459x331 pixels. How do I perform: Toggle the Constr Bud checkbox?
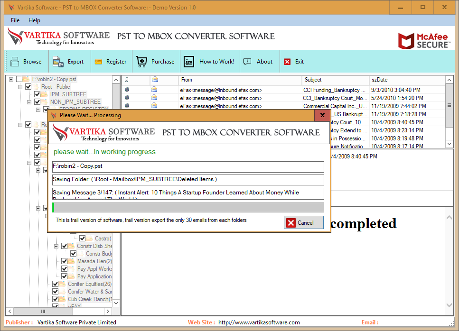click(74, 254)
